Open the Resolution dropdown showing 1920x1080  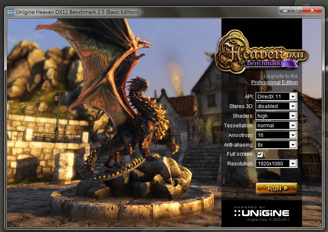[x=276, y=164]
